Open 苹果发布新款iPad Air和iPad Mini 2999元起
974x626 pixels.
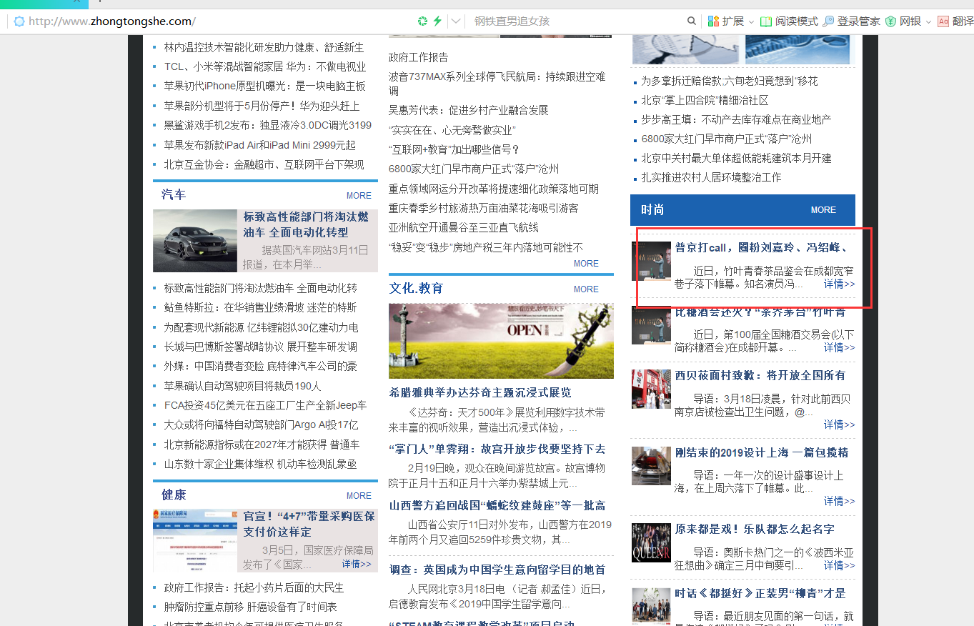click(x=260, y=145)
